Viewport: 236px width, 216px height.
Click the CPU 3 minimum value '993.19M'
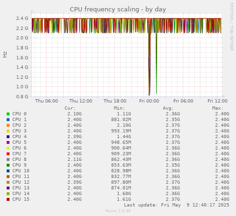click(121, 131)
